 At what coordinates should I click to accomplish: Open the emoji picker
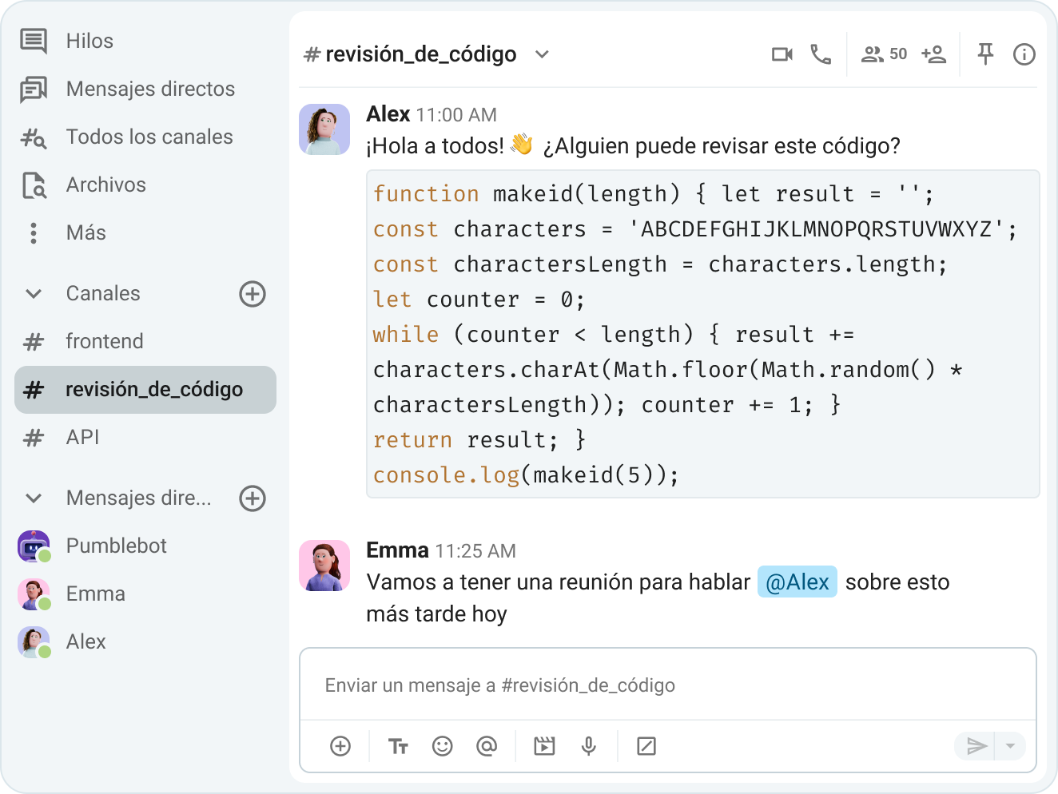pos(443,745)
